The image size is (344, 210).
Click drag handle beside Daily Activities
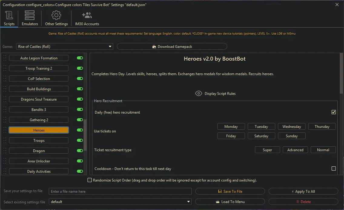pyautogui.click(x=5, y=172)
